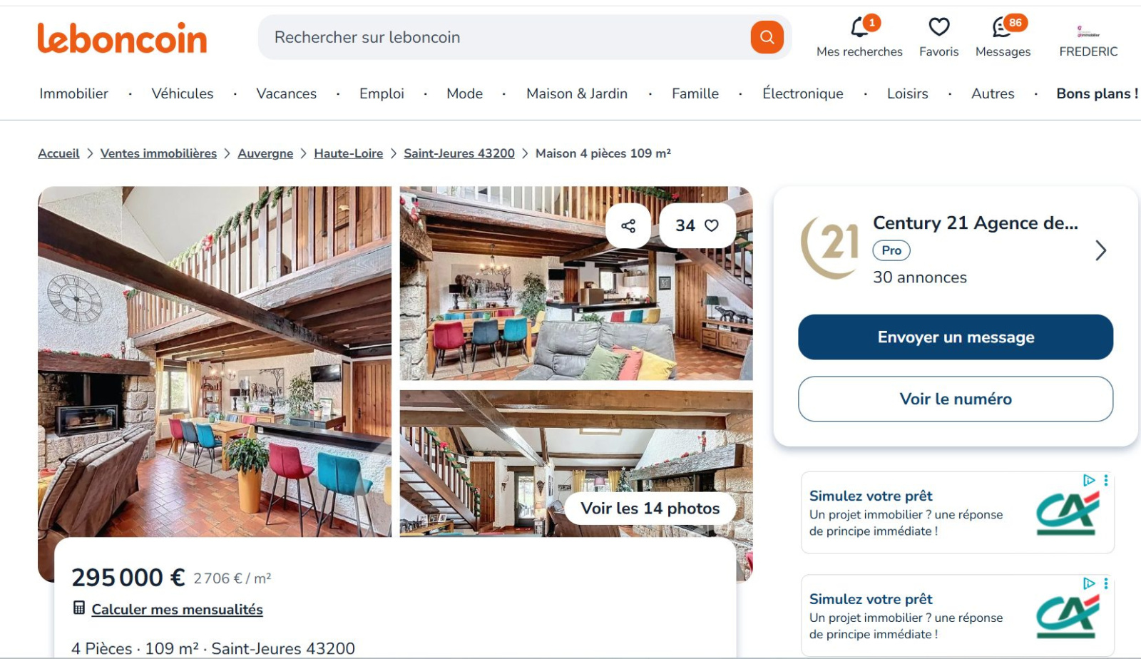
Task: Open FREDERIC profile avatar
Action: pos(1088,31)
